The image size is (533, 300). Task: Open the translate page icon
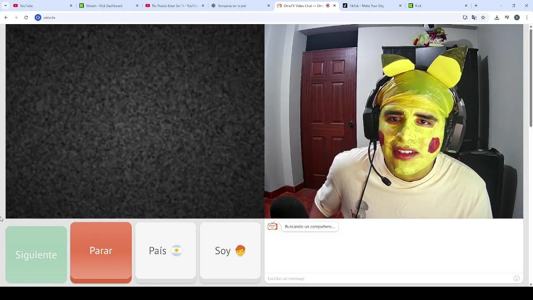474,17
